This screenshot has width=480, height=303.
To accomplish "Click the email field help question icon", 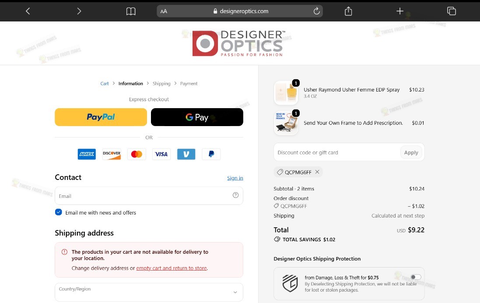I will coord(235,195).
